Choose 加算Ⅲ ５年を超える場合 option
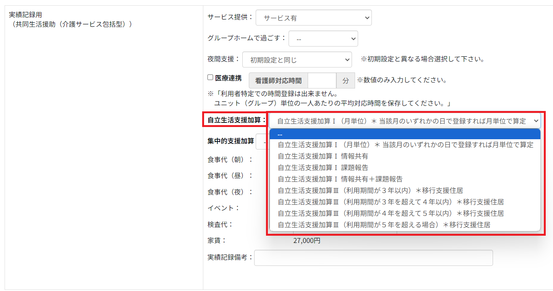Viewport: 553px width, 291px height. (405, 225)
